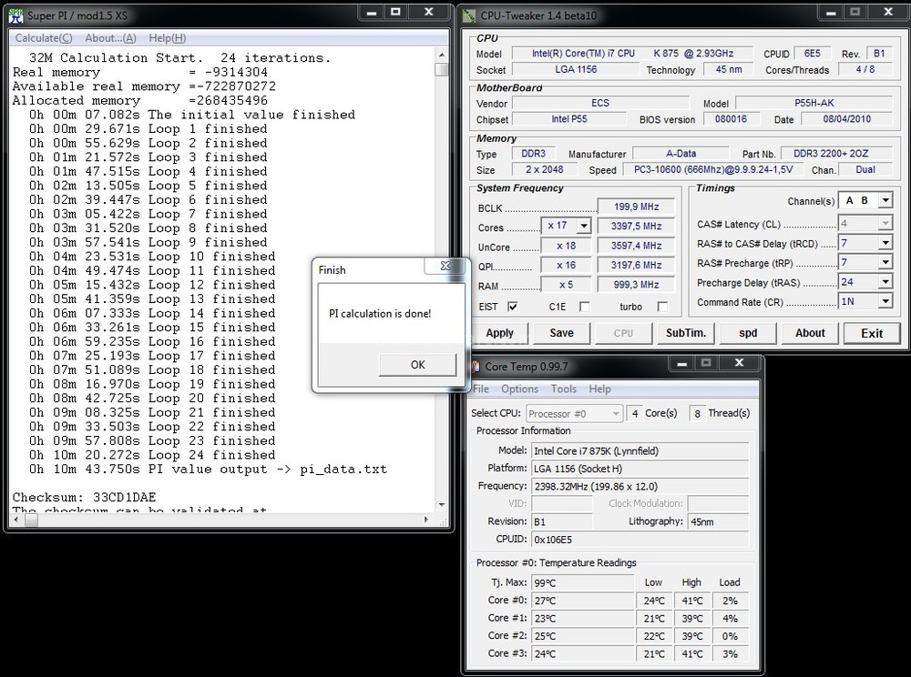Screen dimensions: 911x677
Task: Click the Core #2 load 0% cell
Action: coord(730,636)
